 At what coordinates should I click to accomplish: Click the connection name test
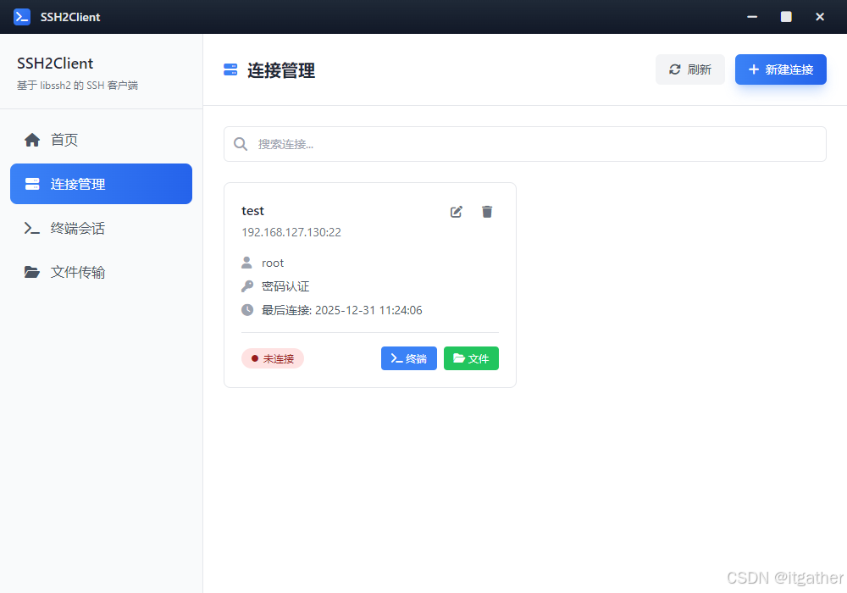252,211
